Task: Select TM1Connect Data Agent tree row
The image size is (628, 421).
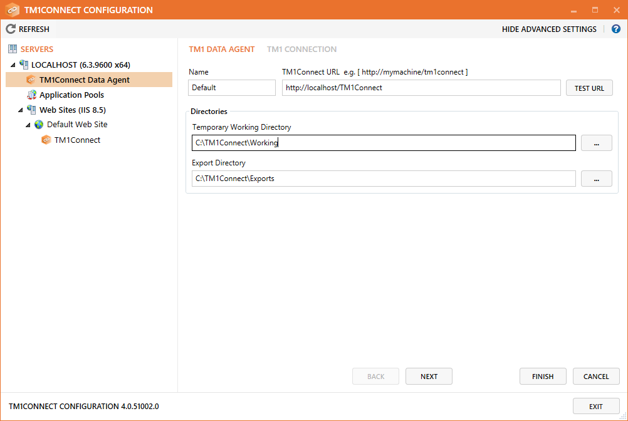Action: point(89,80)
